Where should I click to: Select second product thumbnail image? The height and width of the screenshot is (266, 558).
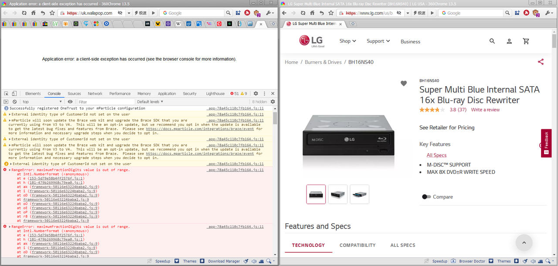[x=338, y=194]
